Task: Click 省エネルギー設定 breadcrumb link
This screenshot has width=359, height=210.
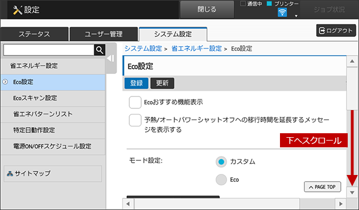Action: click(x=196, y=49)
